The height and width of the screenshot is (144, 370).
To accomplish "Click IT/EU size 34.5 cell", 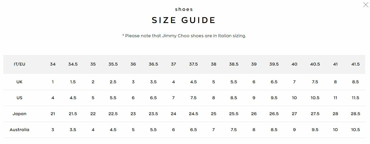I will (73, 64).
